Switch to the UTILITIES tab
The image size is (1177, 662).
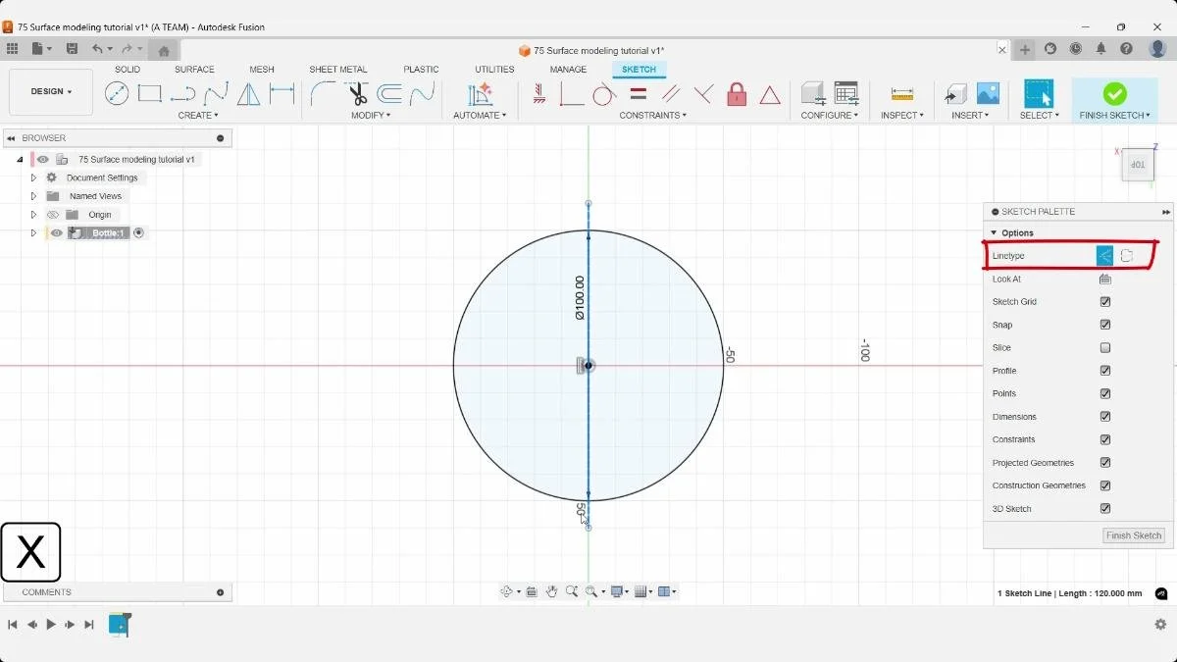point(494,70)
